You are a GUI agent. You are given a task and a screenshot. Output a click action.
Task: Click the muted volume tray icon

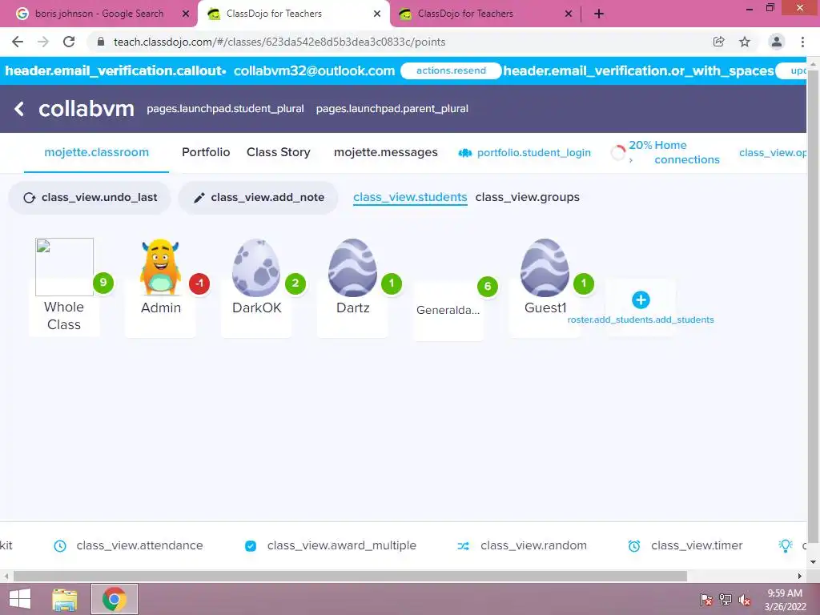[744, 600]
